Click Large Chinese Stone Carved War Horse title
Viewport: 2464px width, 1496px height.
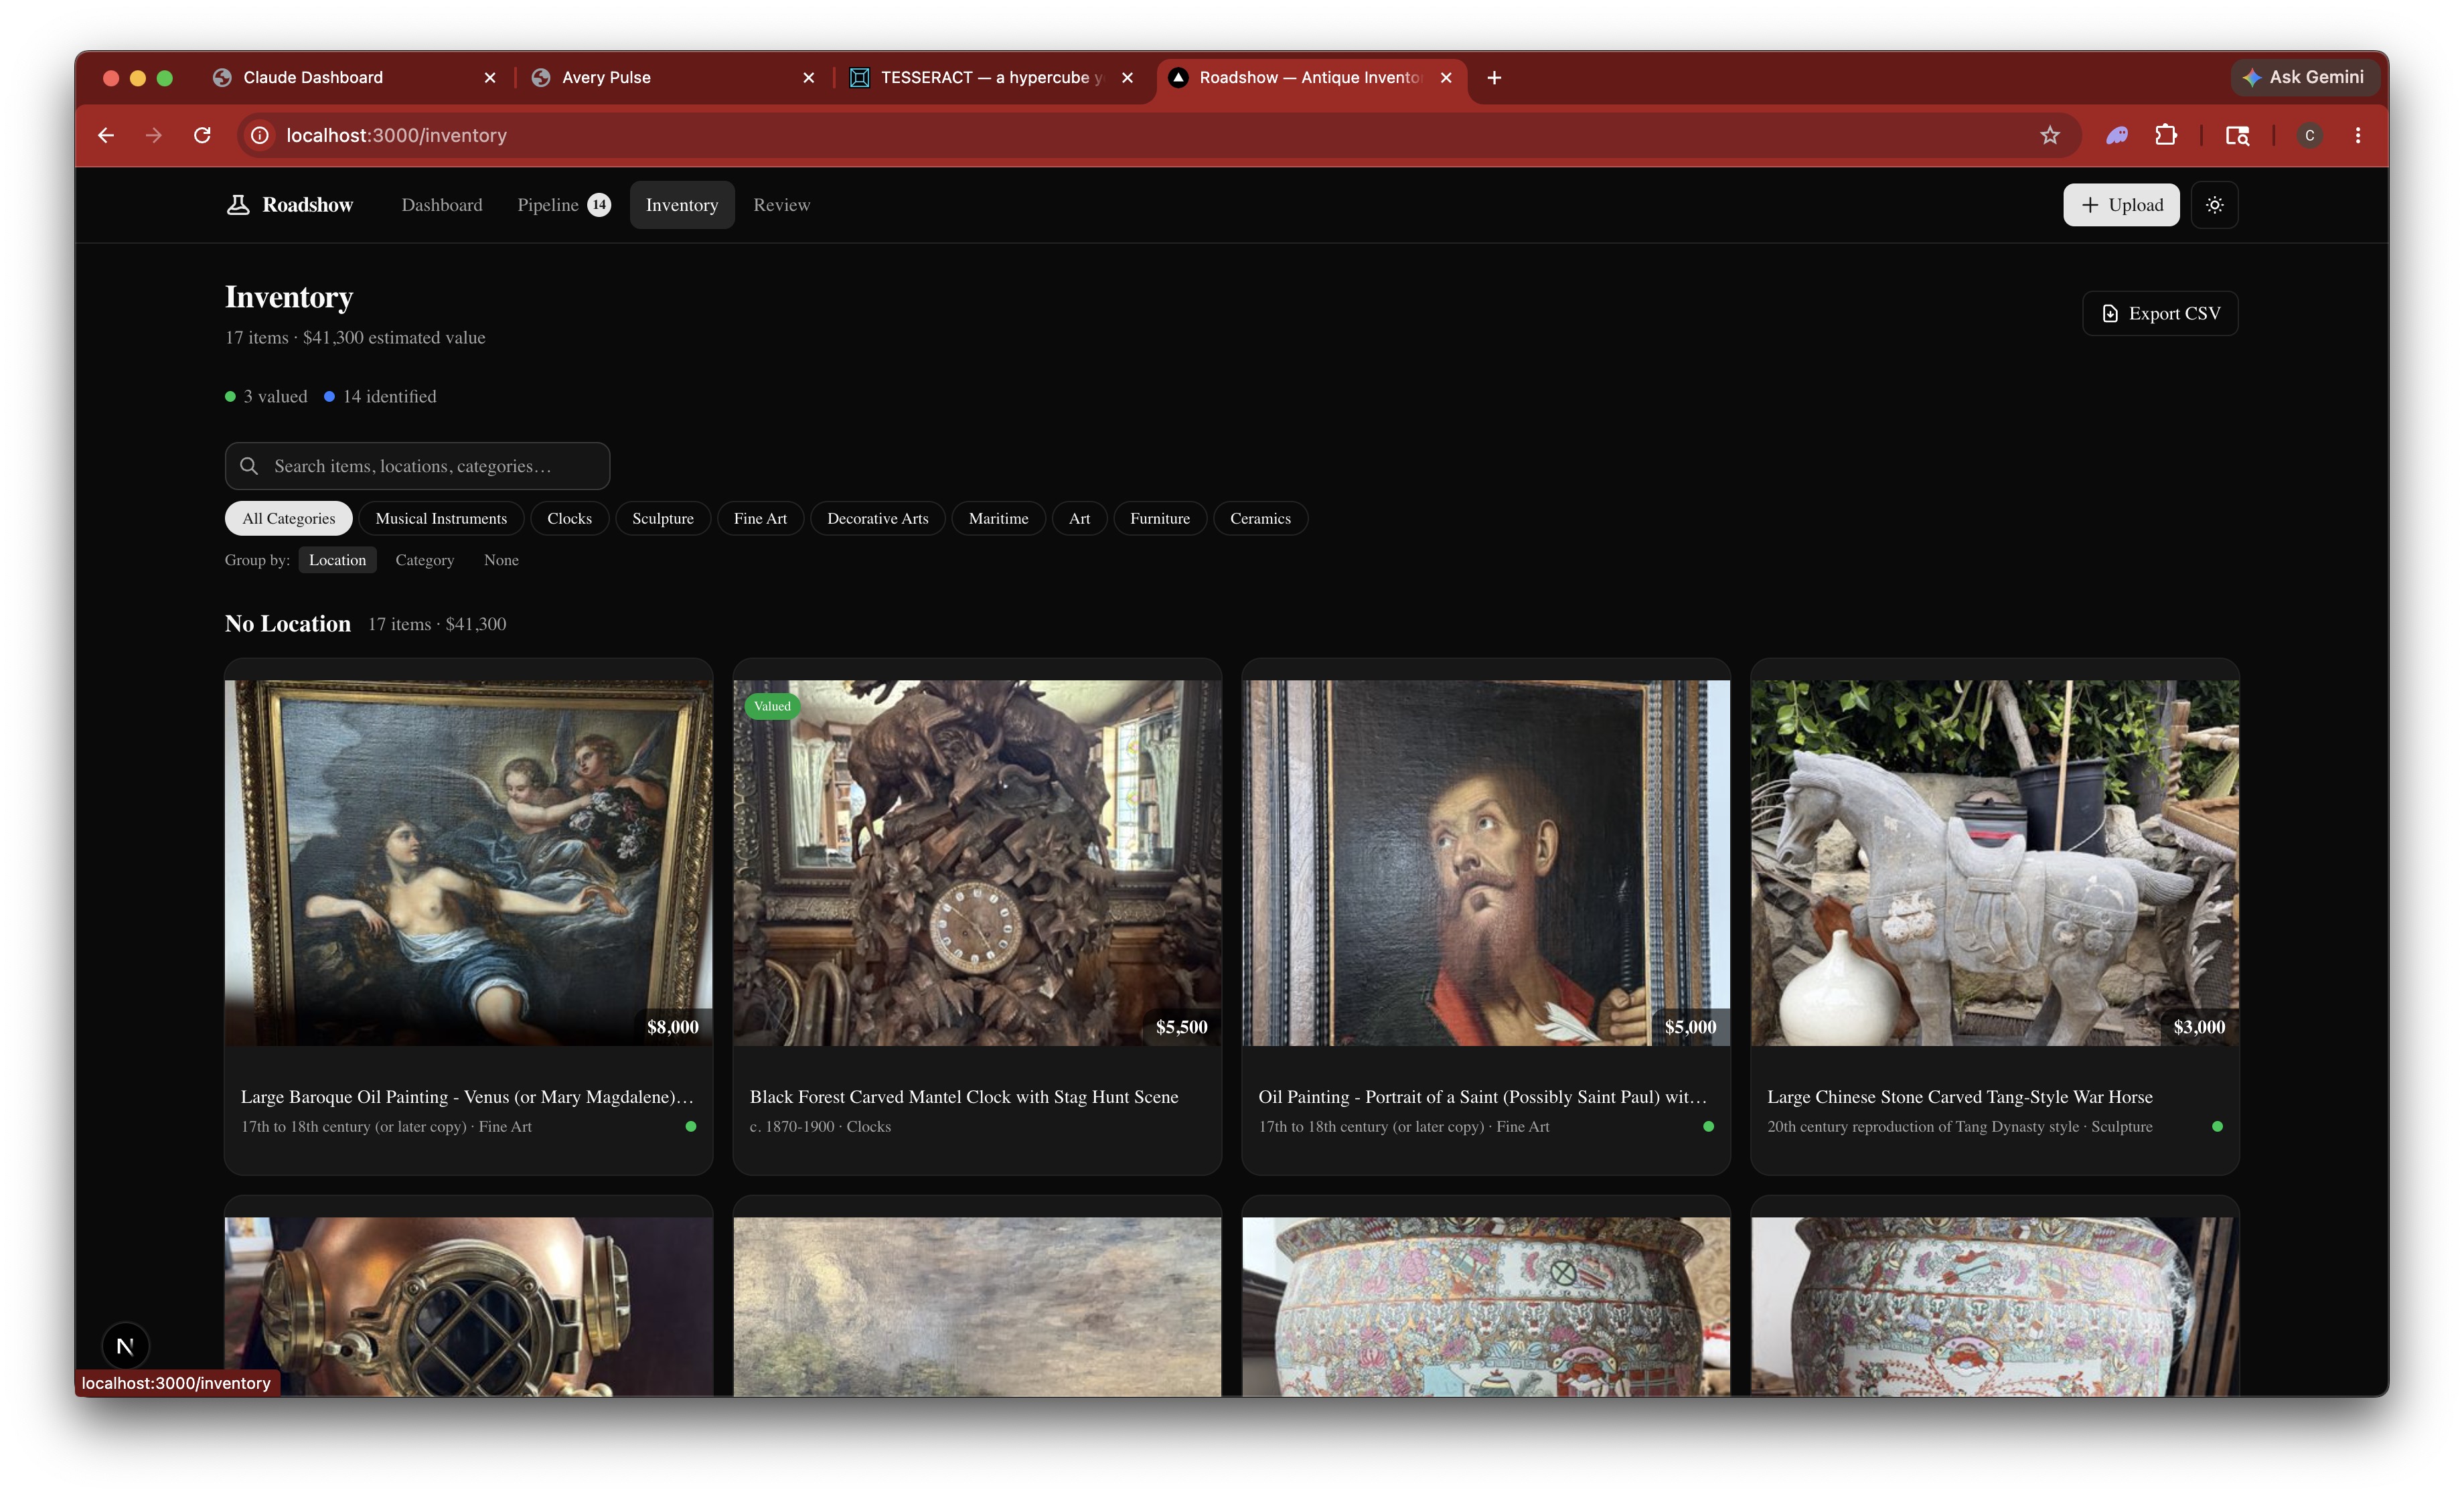[x=1960, y=1097]
